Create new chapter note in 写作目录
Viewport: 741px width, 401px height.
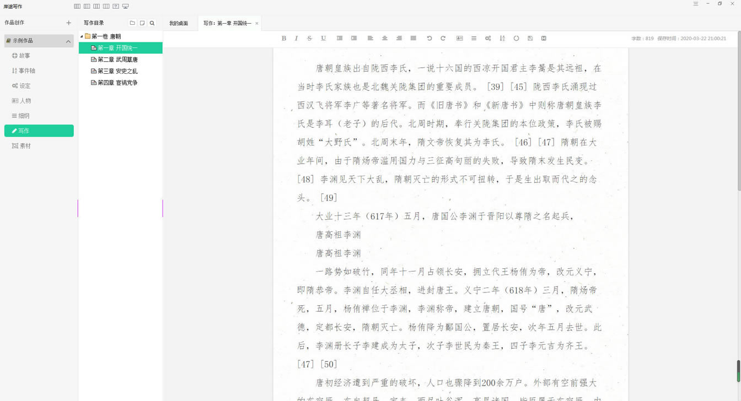142,23
